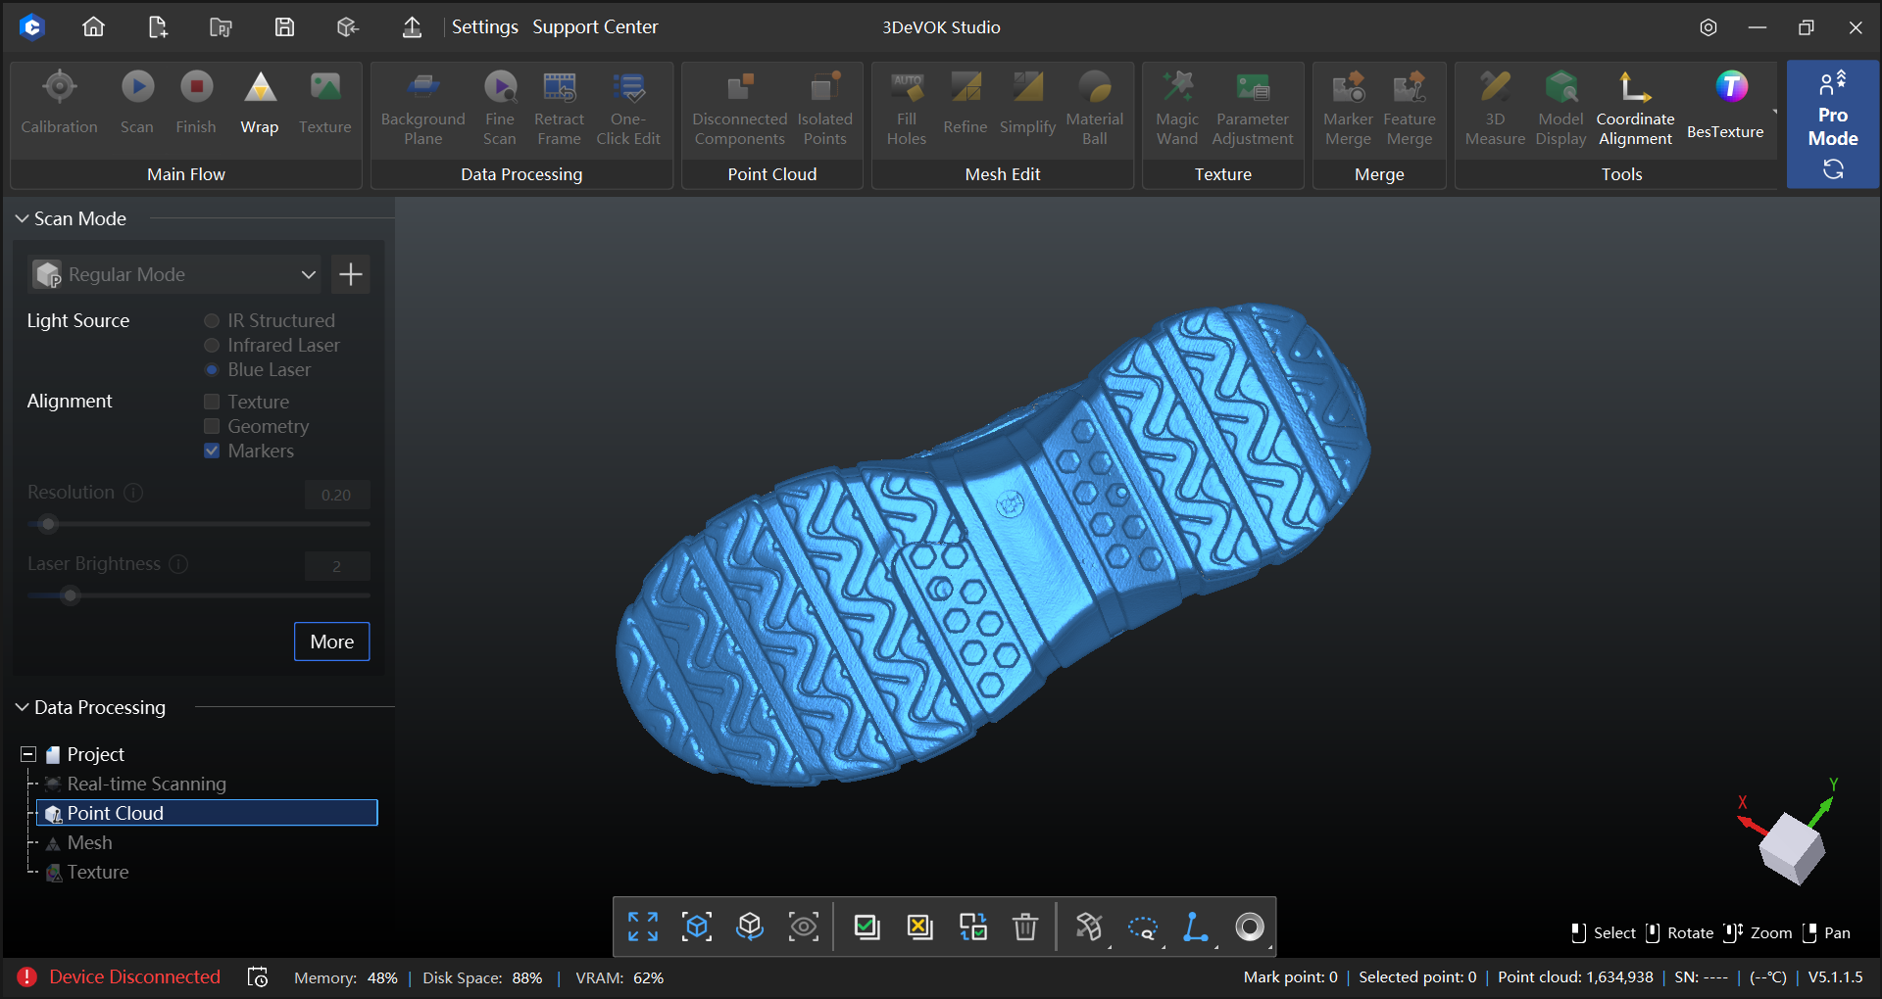Click the invert selection icon

(973, 927)
